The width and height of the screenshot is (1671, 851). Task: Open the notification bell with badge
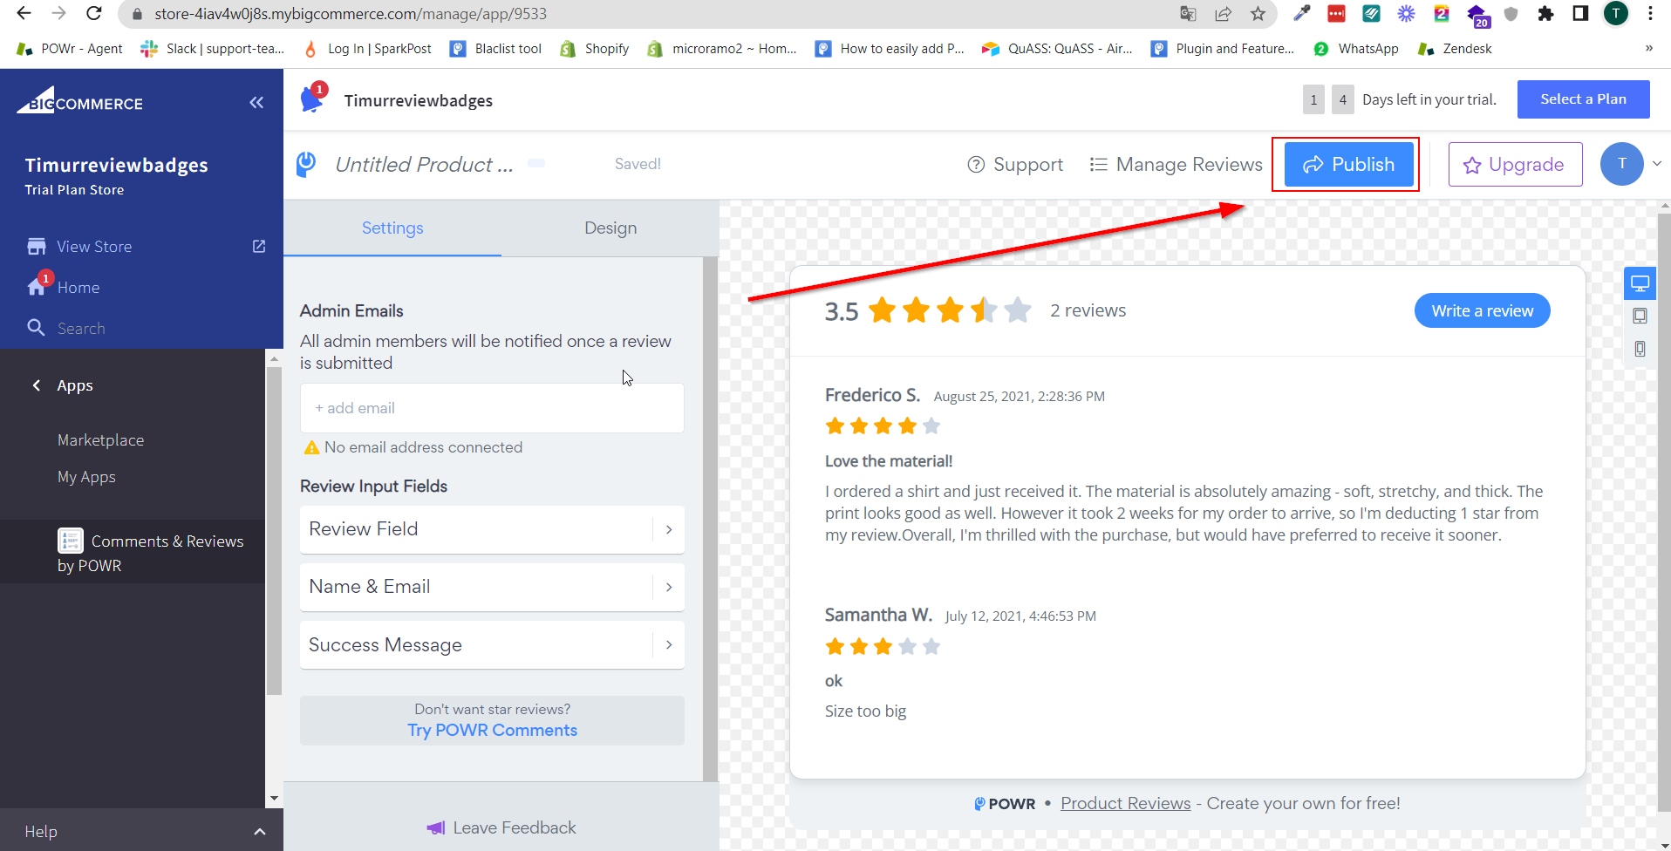tap(312, 99)
